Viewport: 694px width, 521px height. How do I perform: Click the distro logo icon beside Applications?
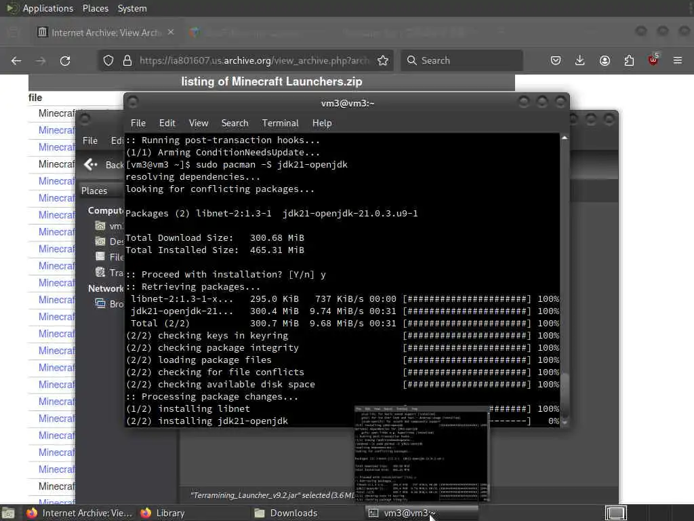tap(11, 8)
